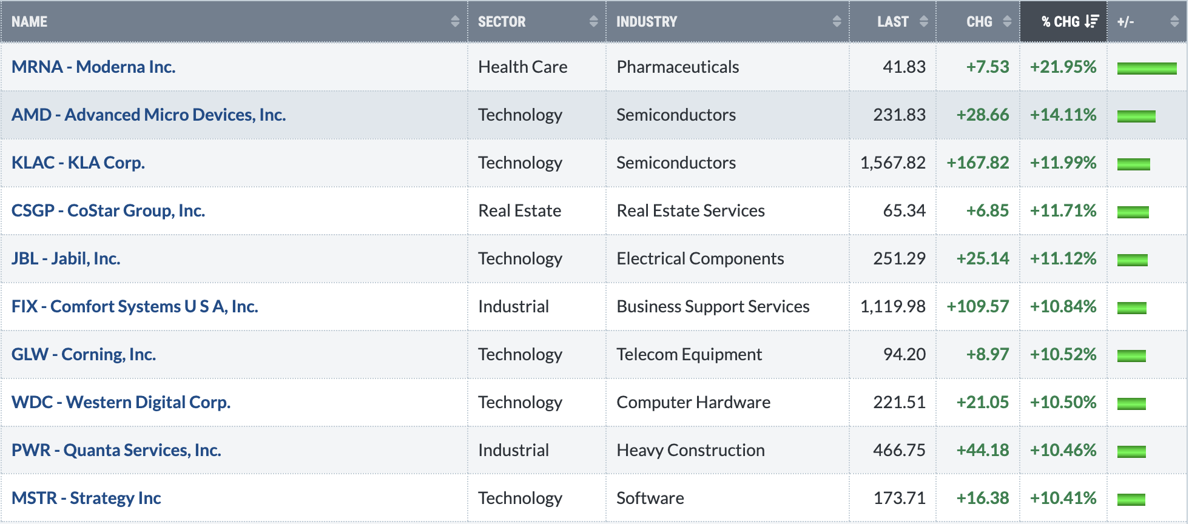The image size is (1189, 524).
Task: Click the green change bar for Moderna
Action: pyautogui.click(x=1147, y=68)
